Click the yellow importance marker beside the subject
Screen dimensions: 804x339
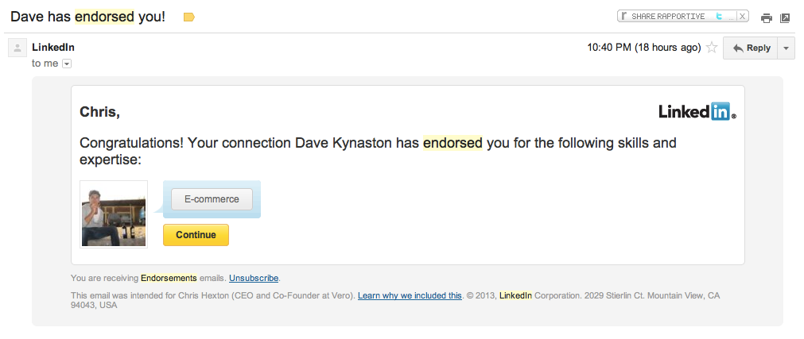coord(188,17)
